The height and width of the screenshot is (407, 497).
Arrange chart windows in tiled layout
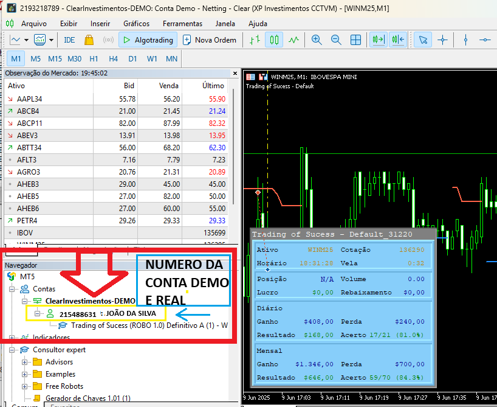pos(355,40)
